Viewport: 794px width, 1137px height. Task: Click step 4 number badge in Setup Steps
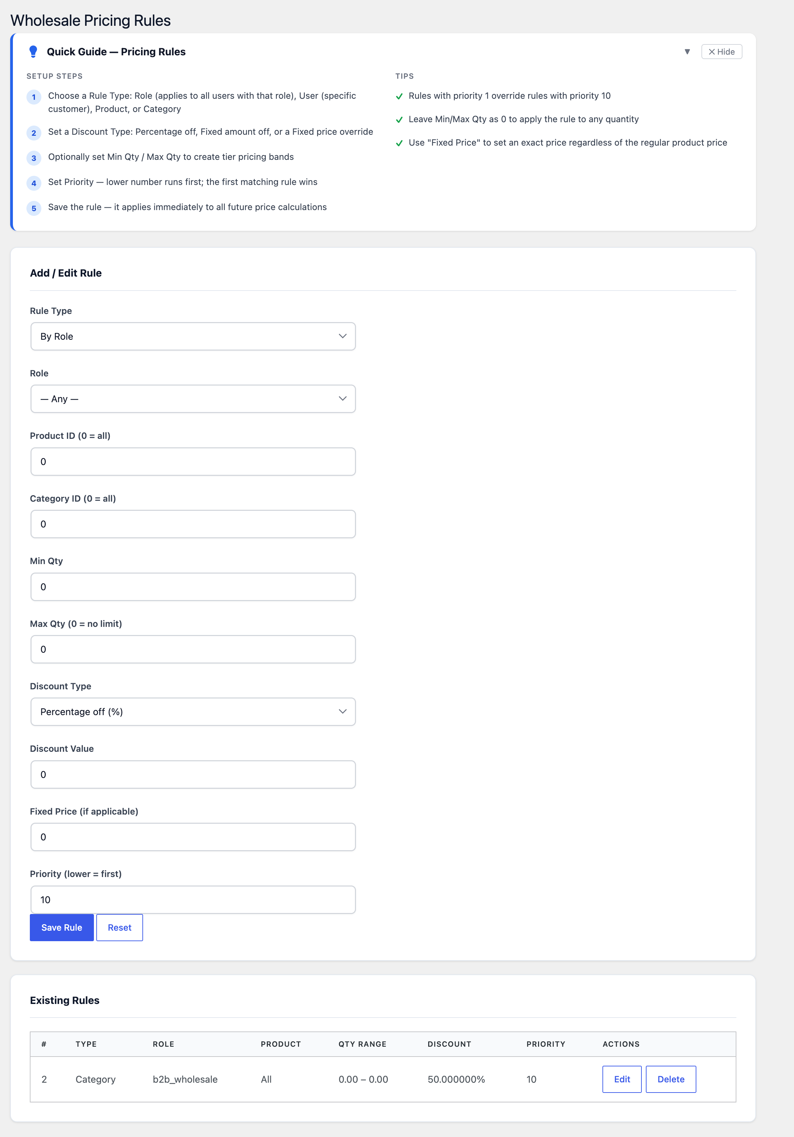click(x=34, y=183)
